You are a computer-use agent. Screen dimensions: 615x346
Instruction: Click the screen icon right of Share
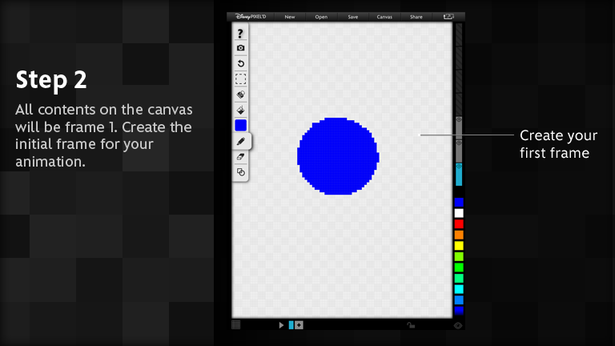click(x=448, y=17)
